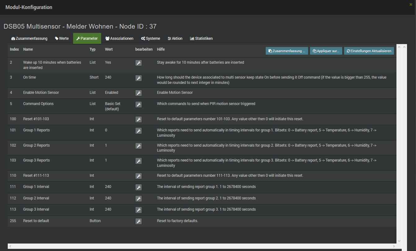
Task: Click 'Yes' value in Wake up row
Action: tap(108, 62)
